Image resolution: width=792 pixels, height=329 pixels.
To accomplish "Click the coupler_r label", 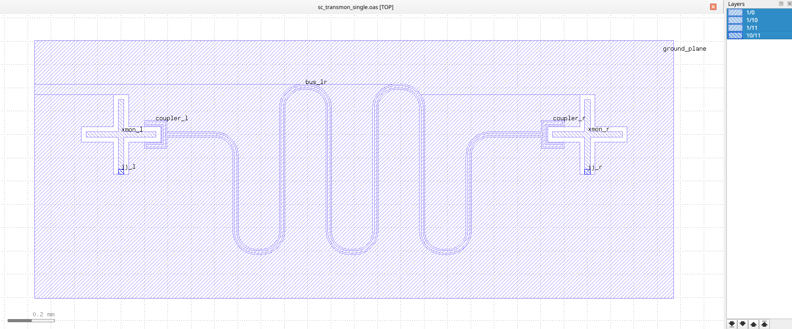I will click(569, 118).
